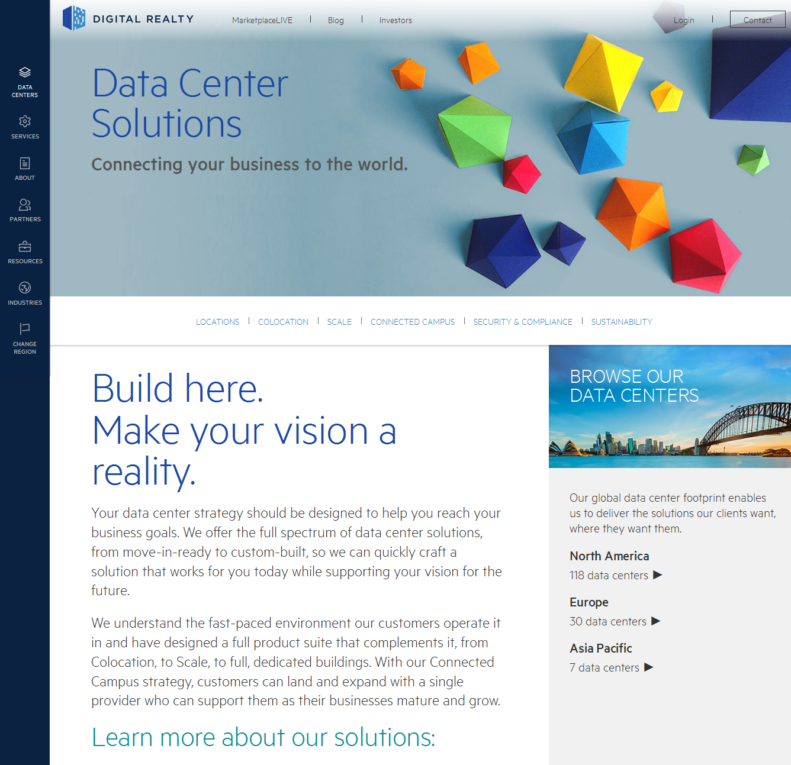Open the Industries globe icon
The image size is (791, 765).
[x=25, y=288]
